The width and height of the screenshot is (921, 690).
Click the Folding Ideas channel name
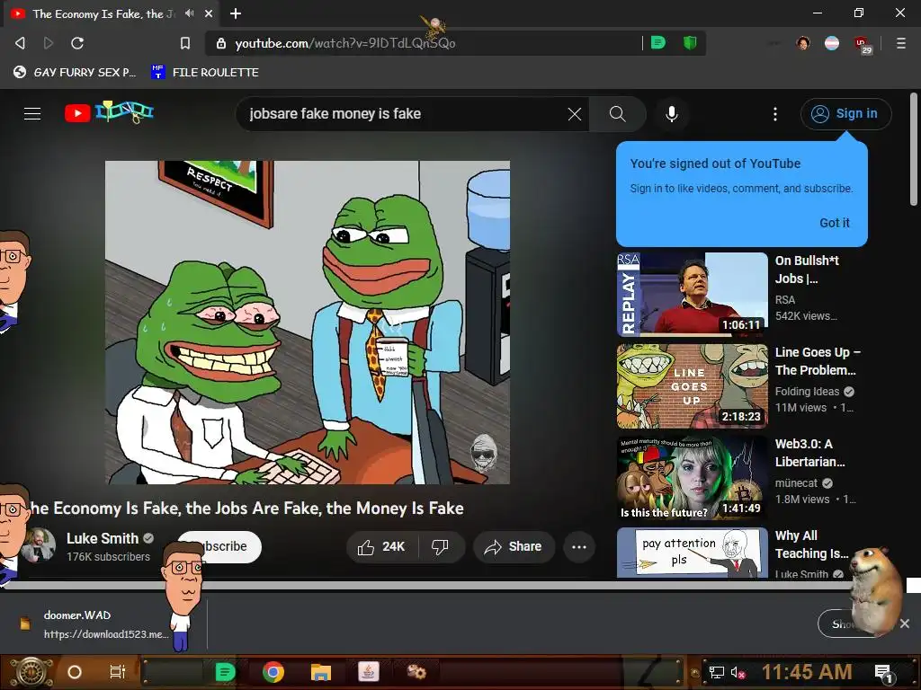coord(807,392)
